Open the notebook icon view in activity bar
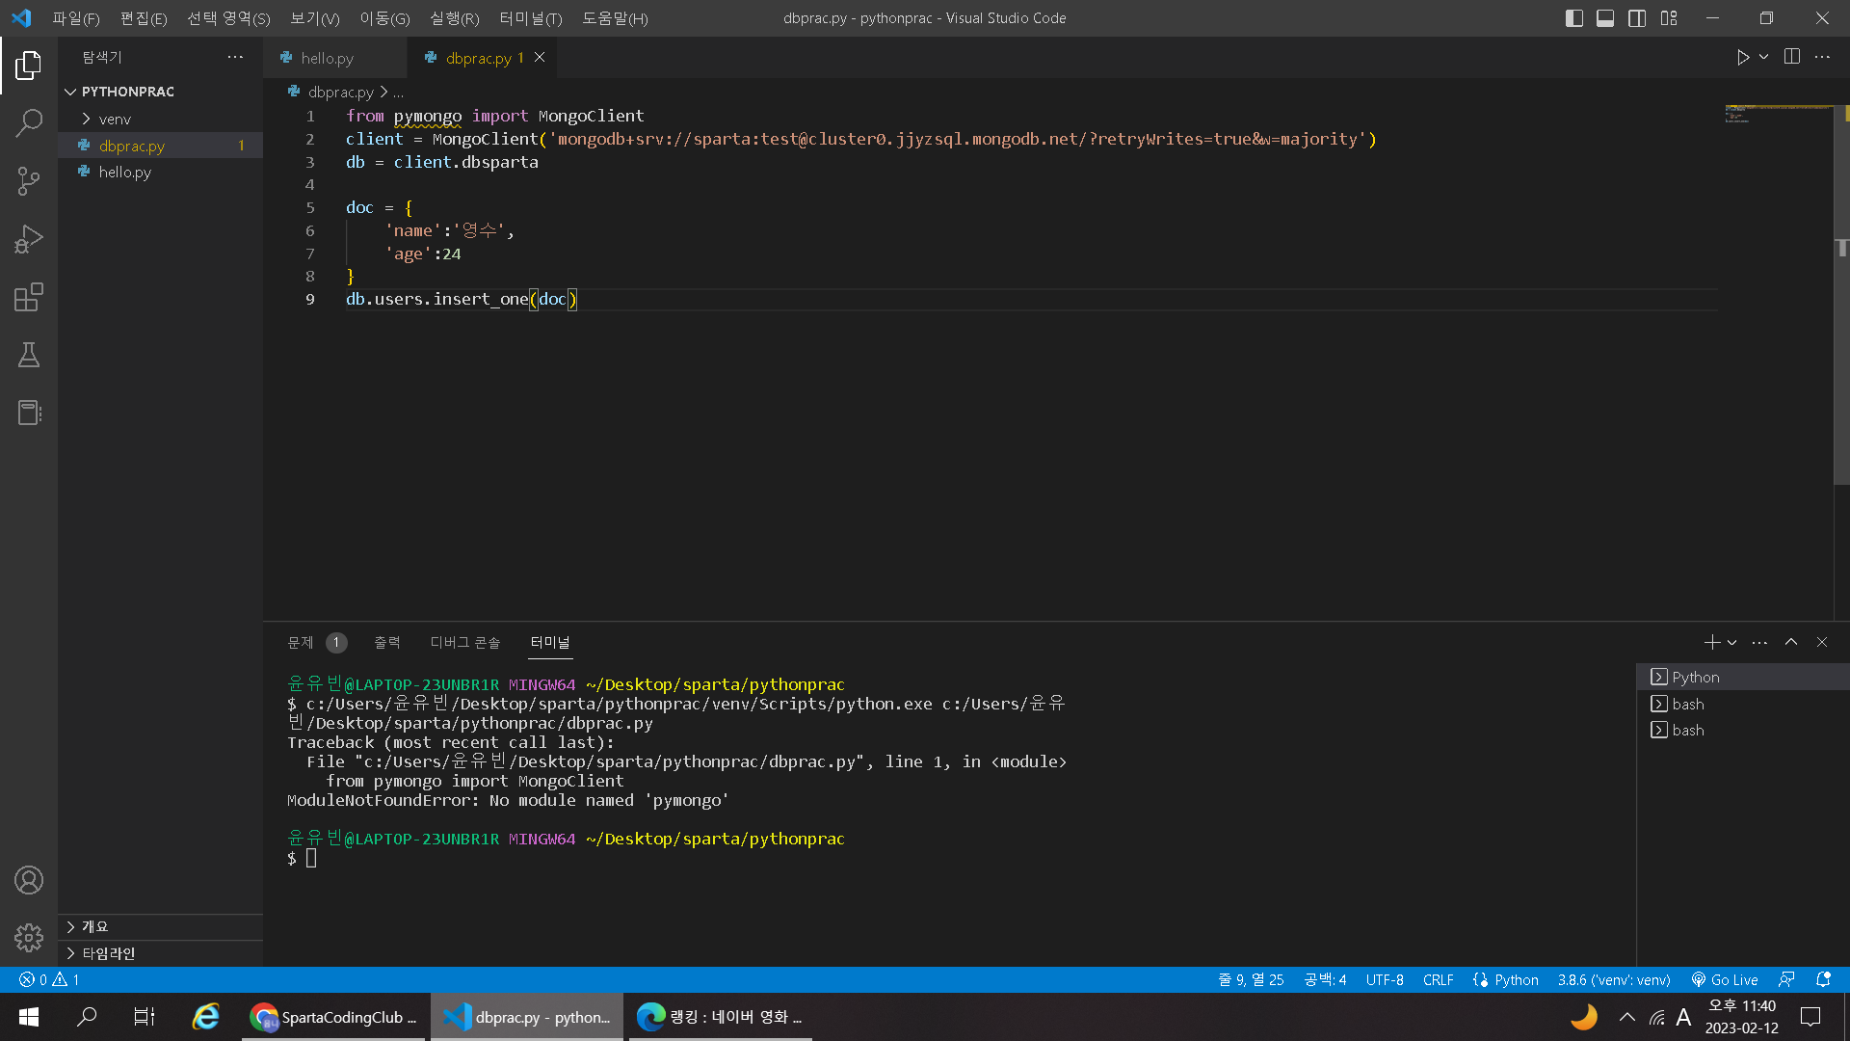 tap(29, 413)
